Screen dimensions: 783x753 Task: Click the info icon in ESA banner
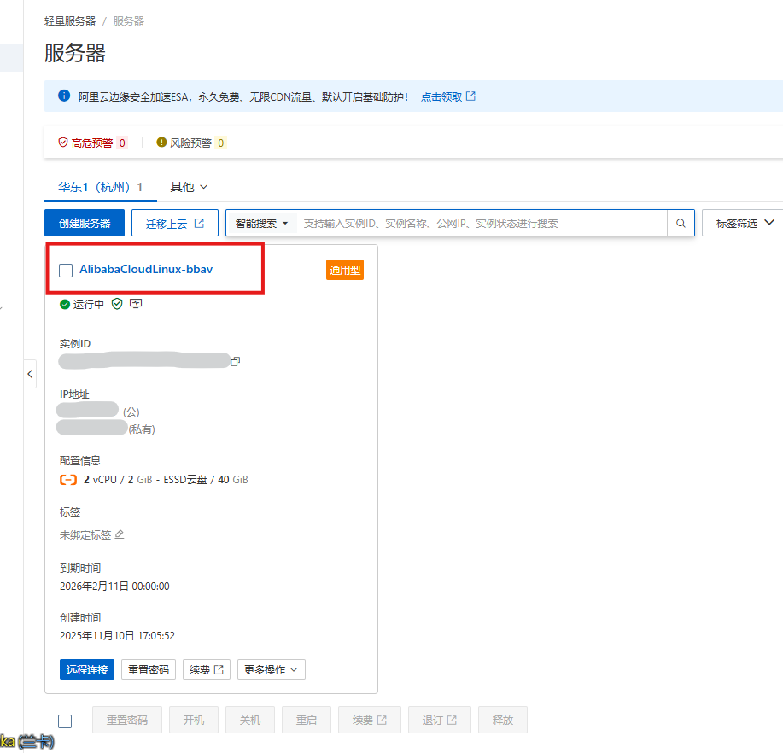(x=64, y=96)
